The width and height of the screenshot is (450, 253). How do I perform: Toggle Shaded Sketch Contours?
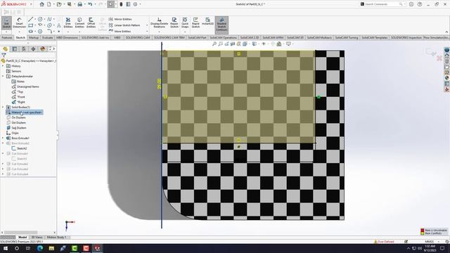click(x=221, y=24)
